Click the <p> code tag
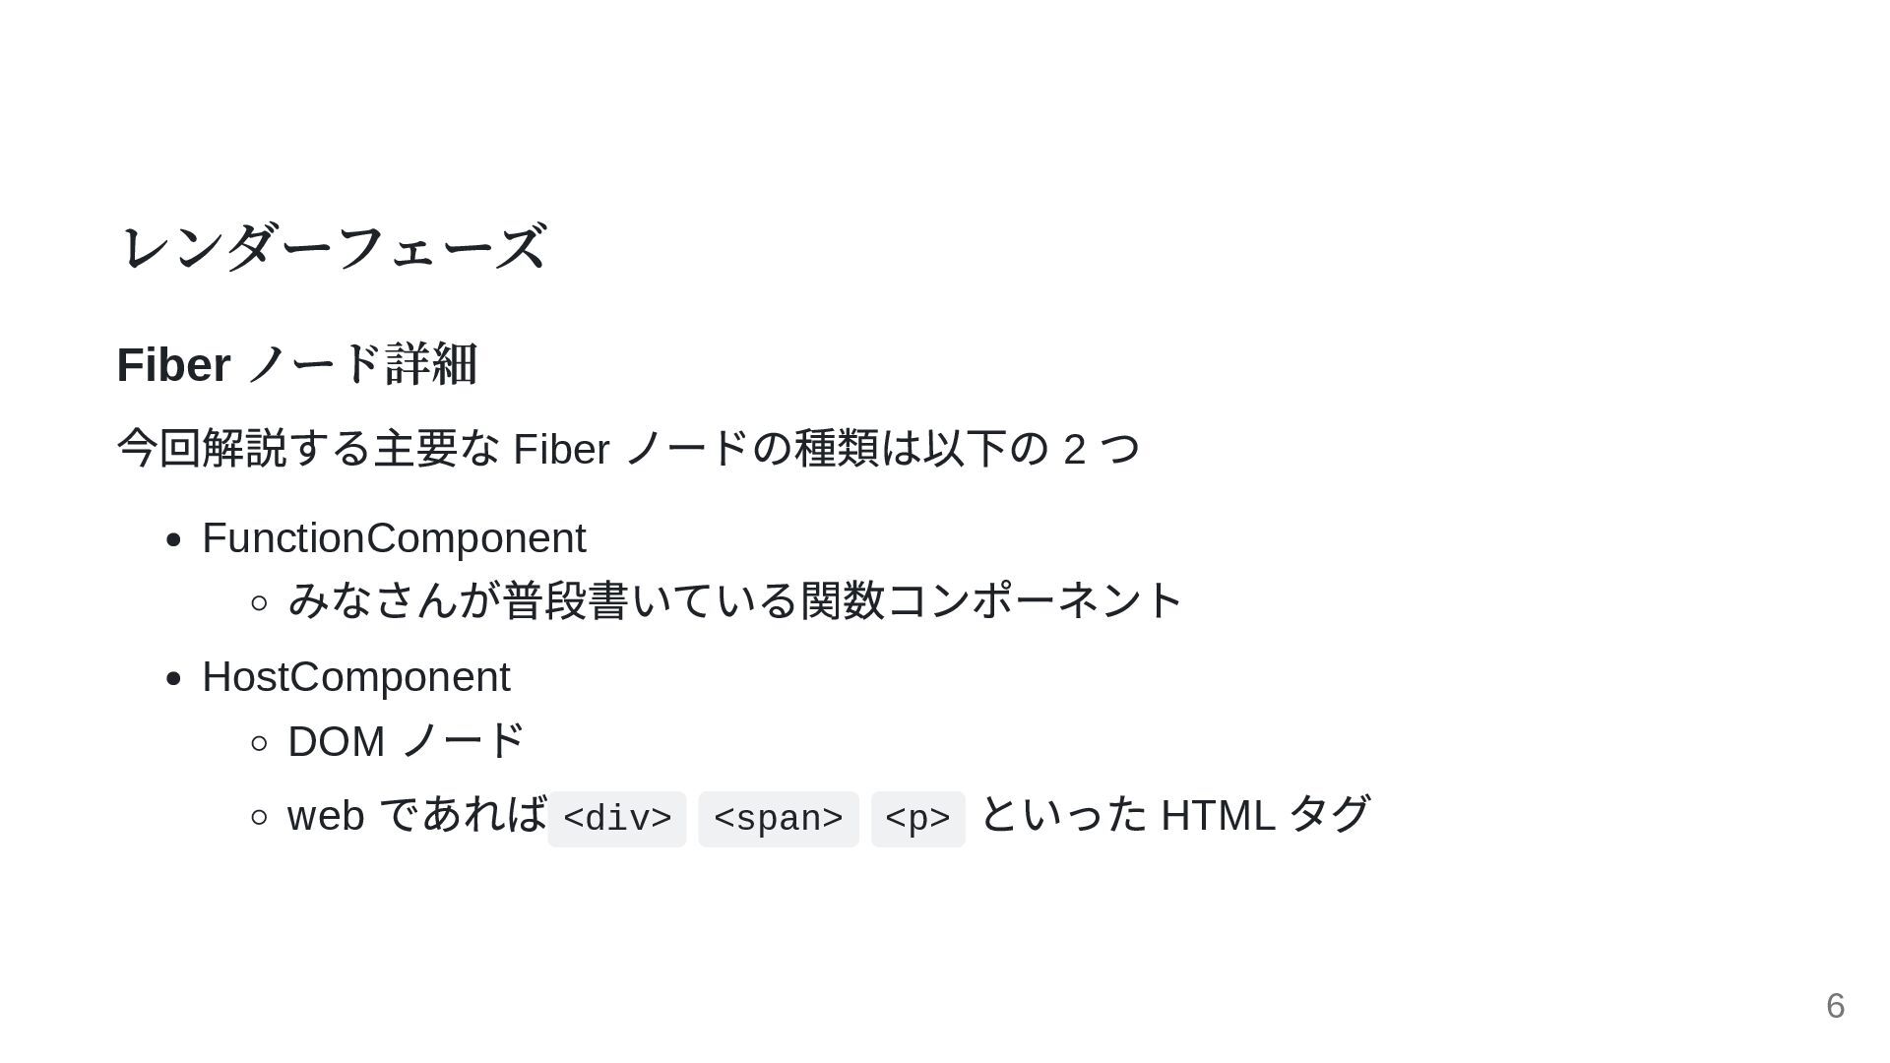Image resolution: width=1890 pixels, height=1063 pixels. (x=917, y=819)
